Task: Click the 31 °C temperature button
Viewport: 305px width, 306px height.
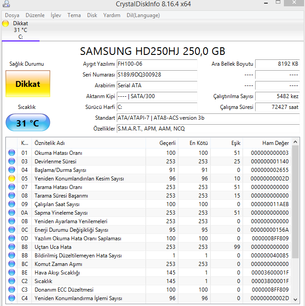Action: [x=28, y=123]
